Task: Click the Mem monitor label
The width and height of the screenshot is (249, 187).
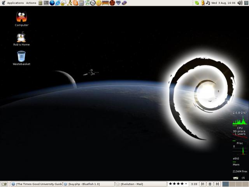Action: [236, 165]
